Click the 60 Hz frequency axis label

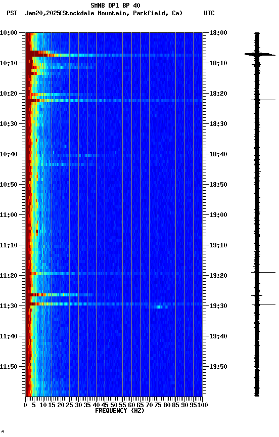tap(131, 405)
